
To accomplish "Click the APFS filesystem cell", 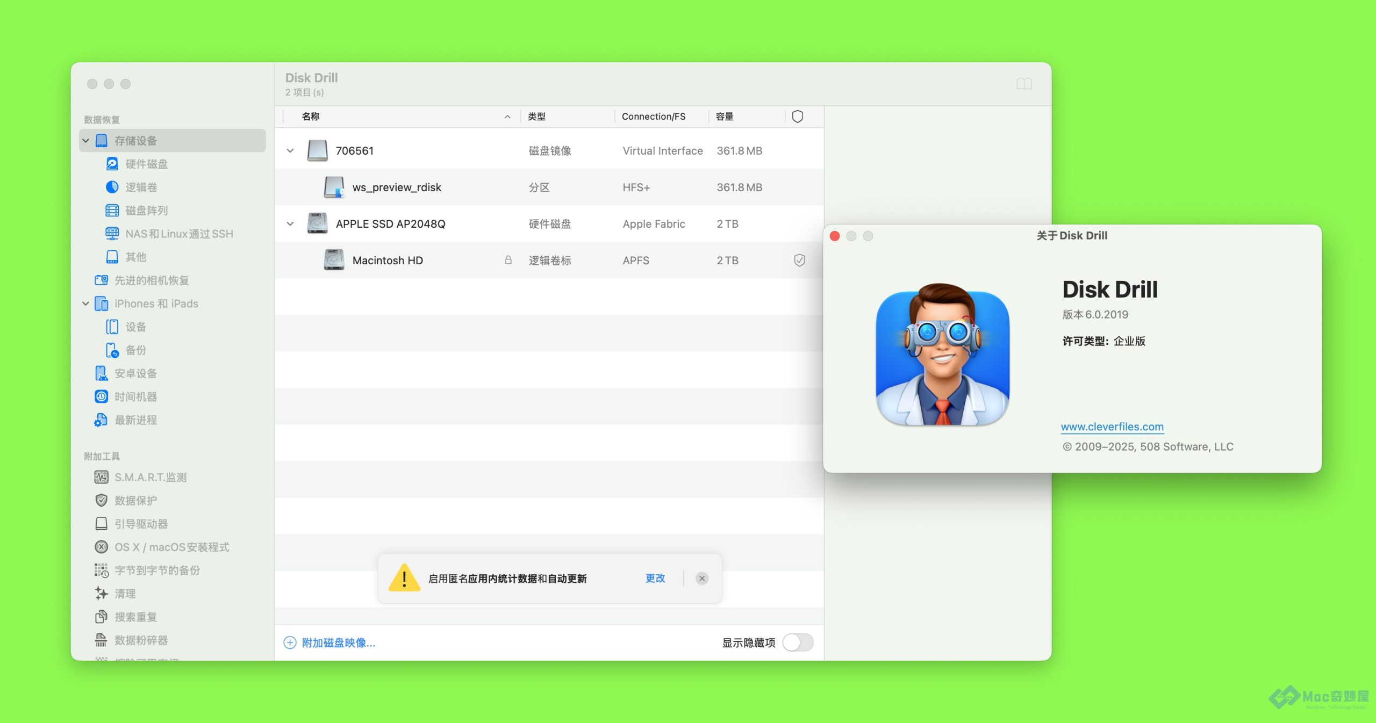I will (x=636, y=261).
